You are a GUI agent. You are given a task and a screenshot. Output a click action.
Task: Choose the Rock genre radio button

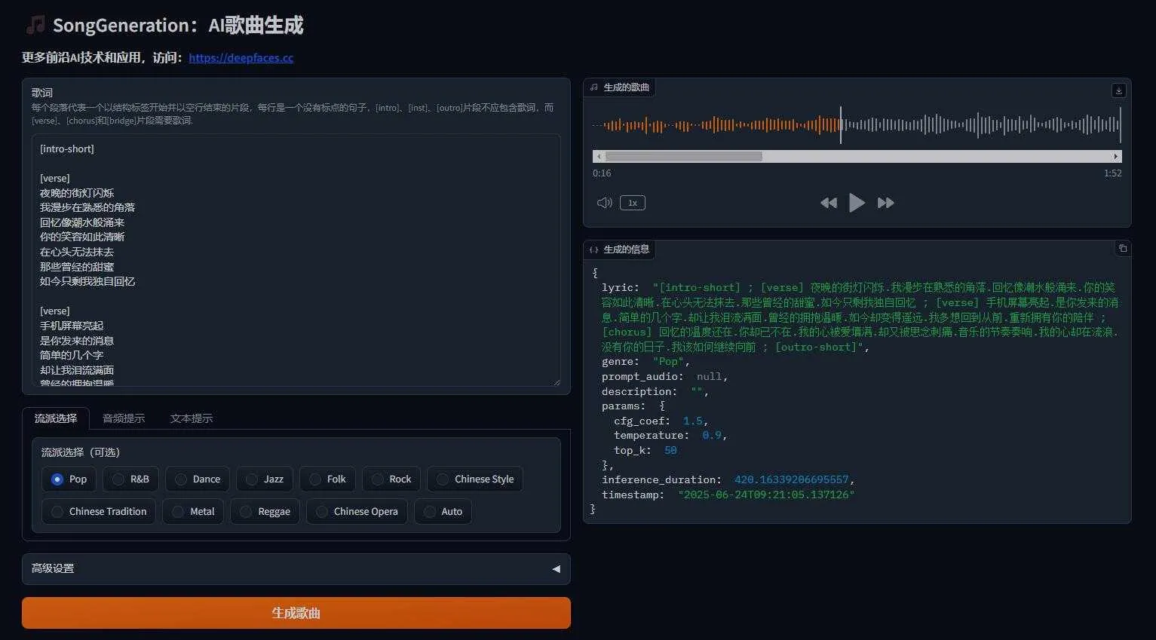click(x=378, y=479)
